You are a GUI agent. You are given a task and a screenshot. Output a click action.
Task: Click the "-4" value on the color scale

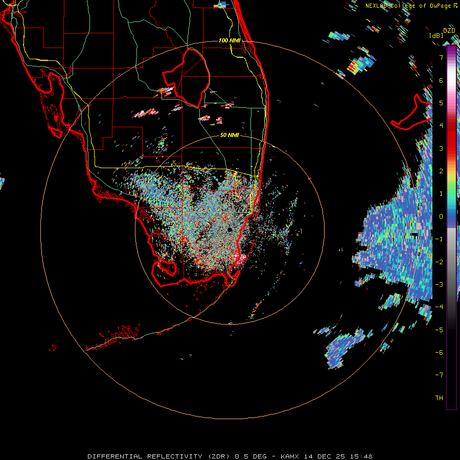click(439, 307)
